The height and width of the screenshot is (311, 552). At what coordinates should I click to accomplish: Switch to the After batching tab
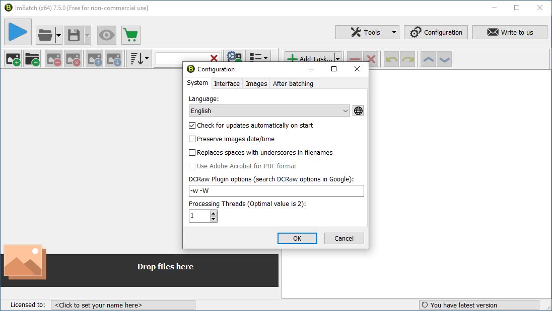coord(293,83)
